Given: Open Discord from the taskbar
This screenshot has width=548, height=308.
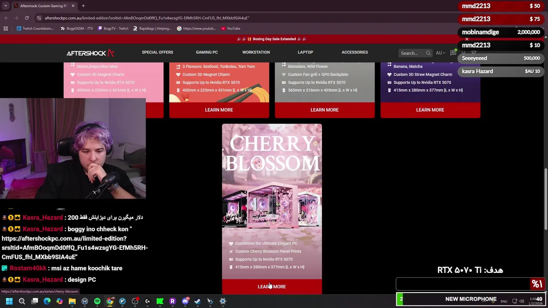Looking at the screenshot, I should click(185, 301).
